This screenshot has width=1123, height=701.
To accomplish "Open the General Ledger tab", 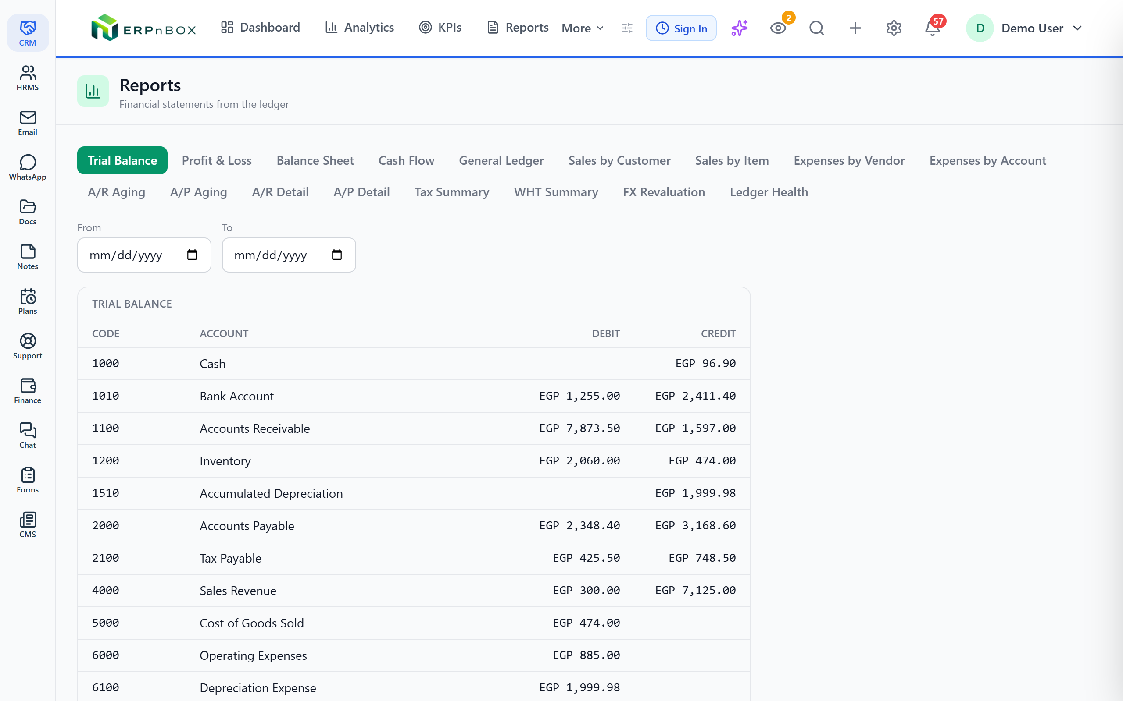I will pos(501,160).
